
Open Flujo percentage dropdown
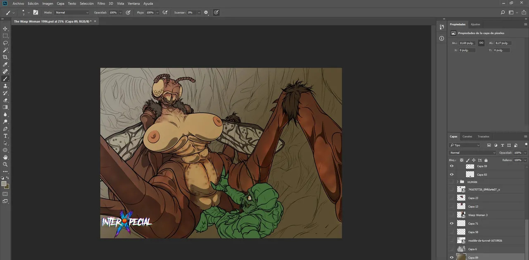coord(158,13)
